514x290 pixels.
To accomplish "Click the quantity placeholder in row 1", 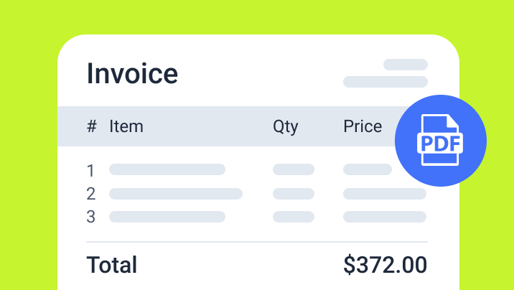I will [294, 170].
